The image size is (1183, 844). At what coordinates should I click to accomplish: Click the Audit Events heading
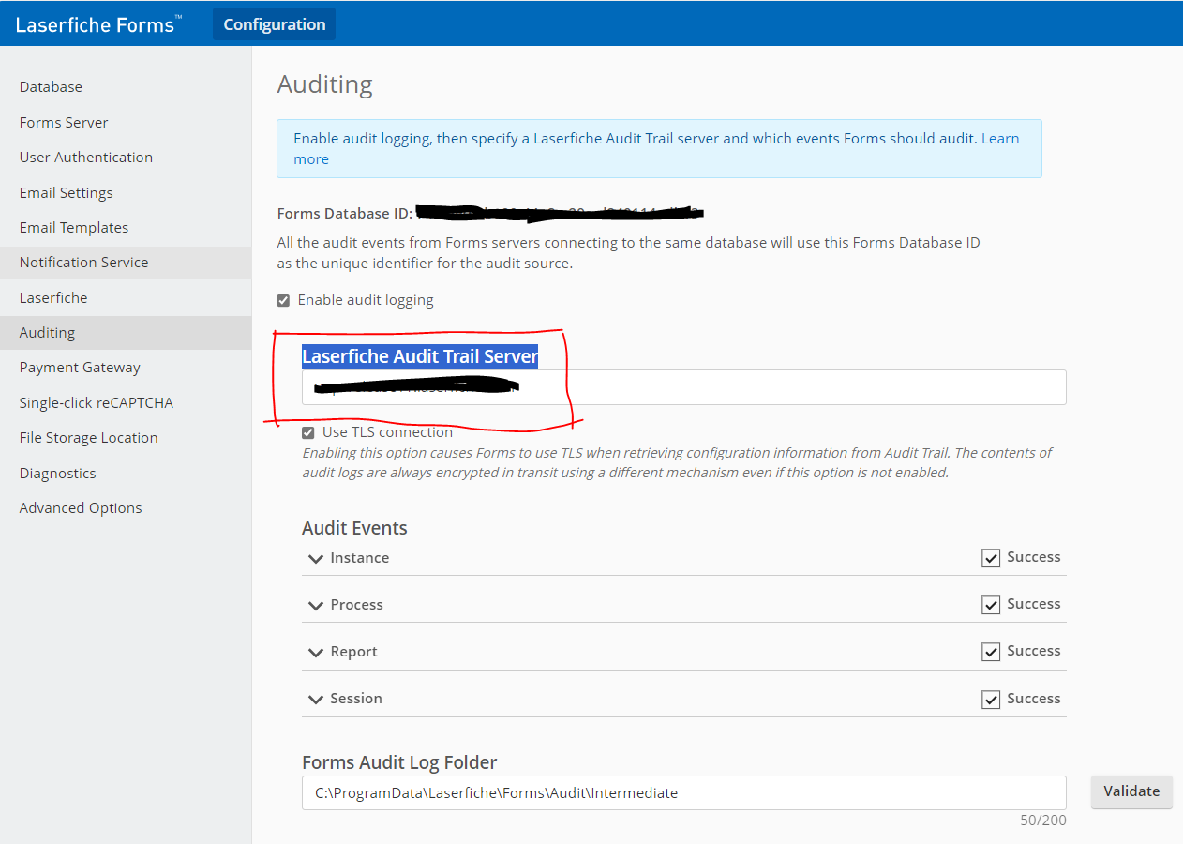tap(354, 528)
